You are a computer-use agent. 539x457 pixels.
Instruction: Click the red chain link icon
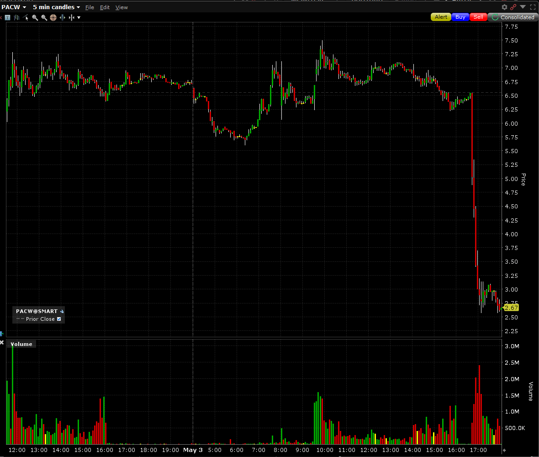(x=513, y=7)
